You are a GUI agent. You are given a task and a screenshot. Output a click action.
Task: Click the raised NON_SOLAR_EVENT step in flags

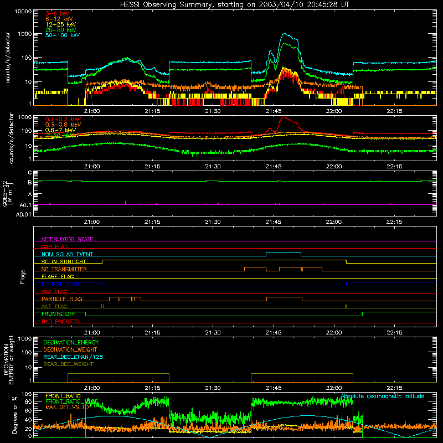[x=284, y=253]
